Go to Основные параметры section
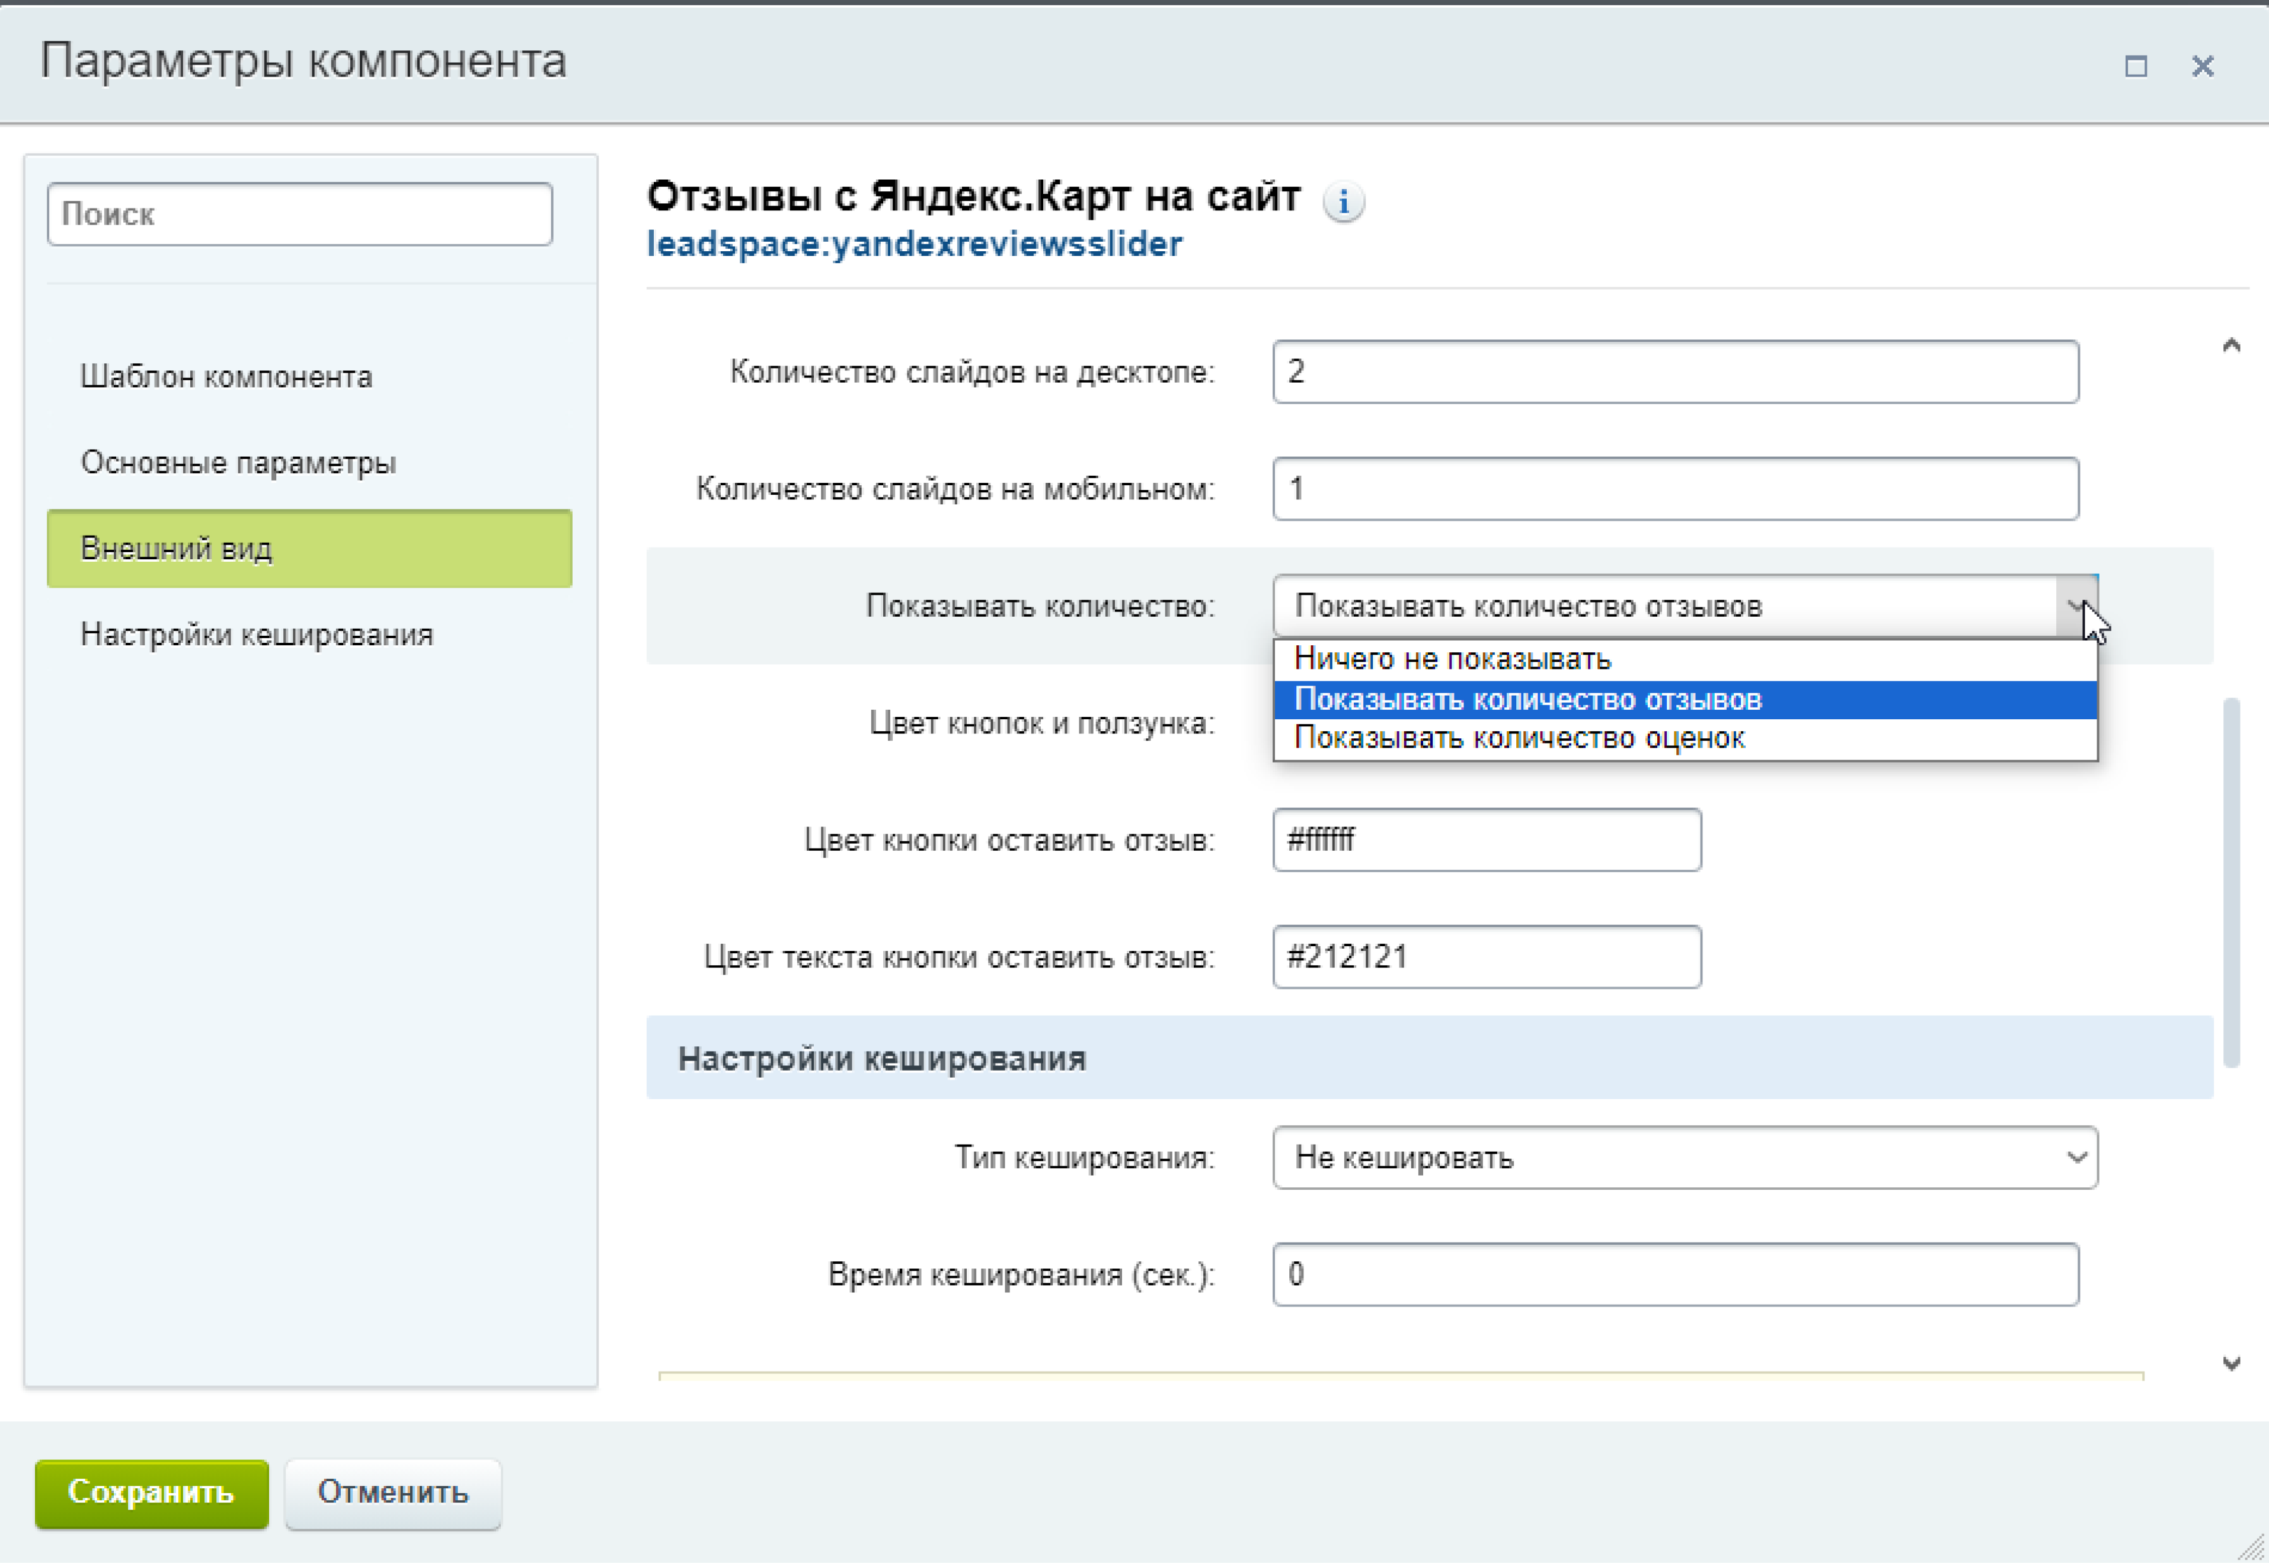 pyautogui.click(x=238, y=462)
